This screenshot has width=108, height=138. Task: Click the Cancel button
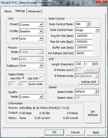pyautogui.click(x=75, y=132)
